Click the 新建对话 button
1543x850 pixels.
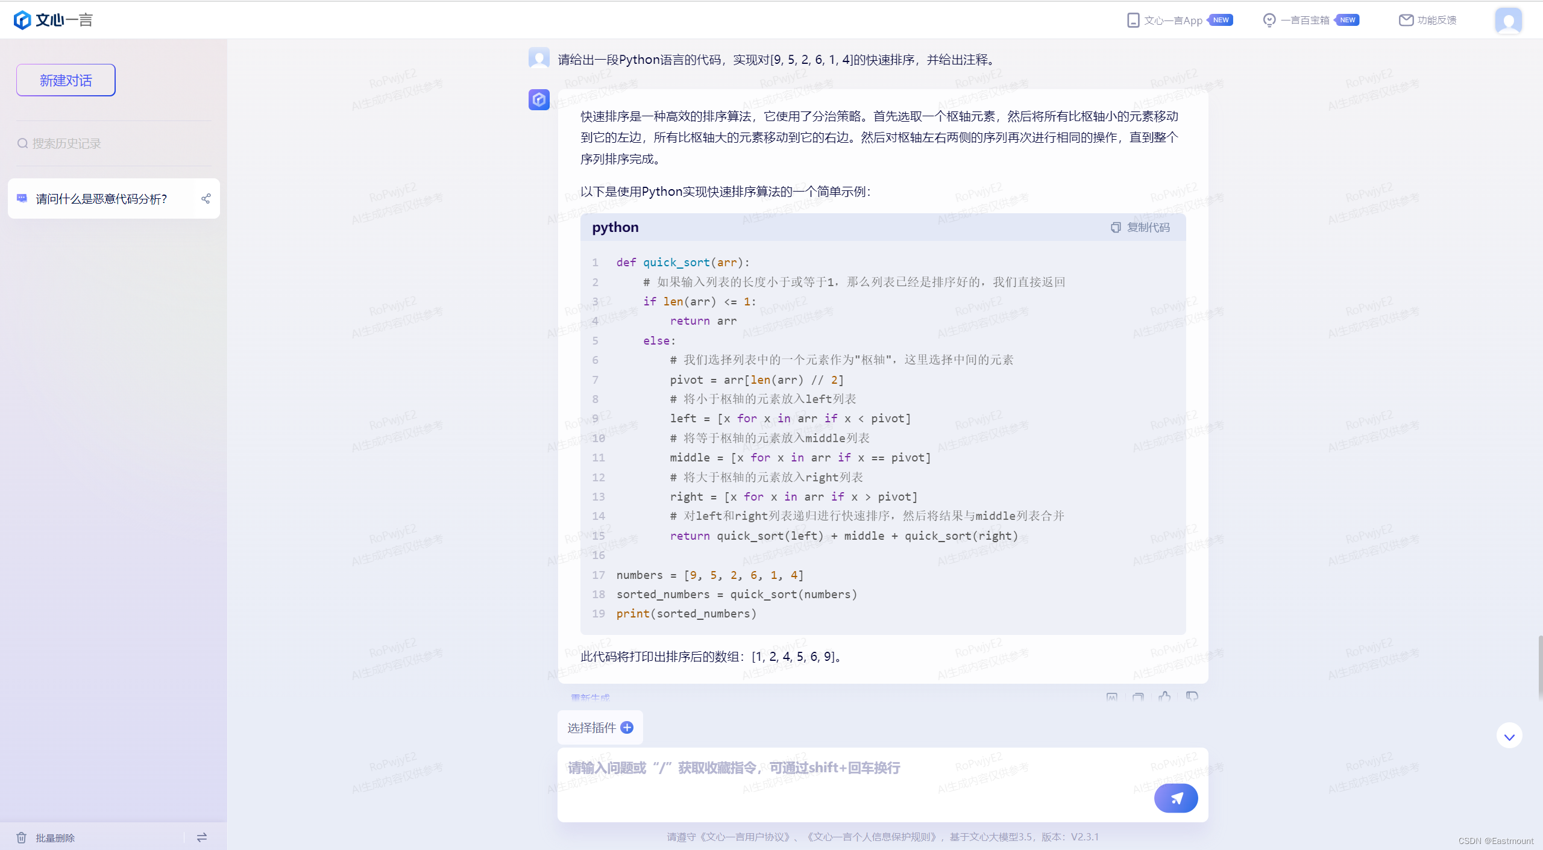[66, 80]
